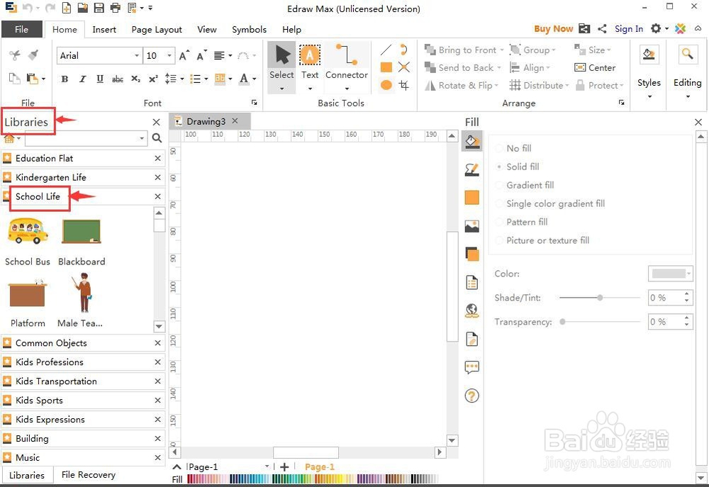Open the Line style panel icon

pos(472,170)
